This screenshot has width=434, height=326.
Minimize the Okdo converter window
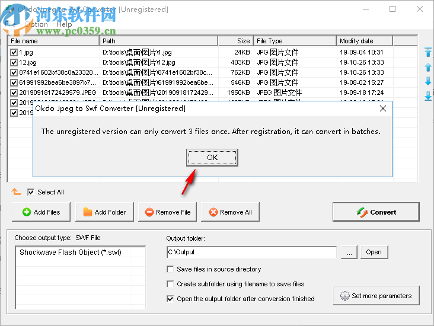pyautogui.click(x=366, y=9)
